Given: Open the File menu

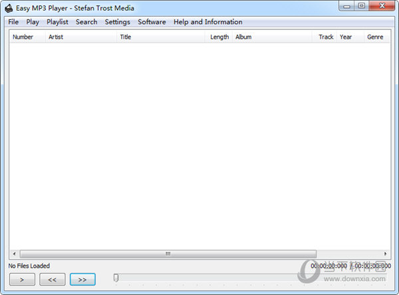Looking at the screenshot, I should [x=13, y=22].
